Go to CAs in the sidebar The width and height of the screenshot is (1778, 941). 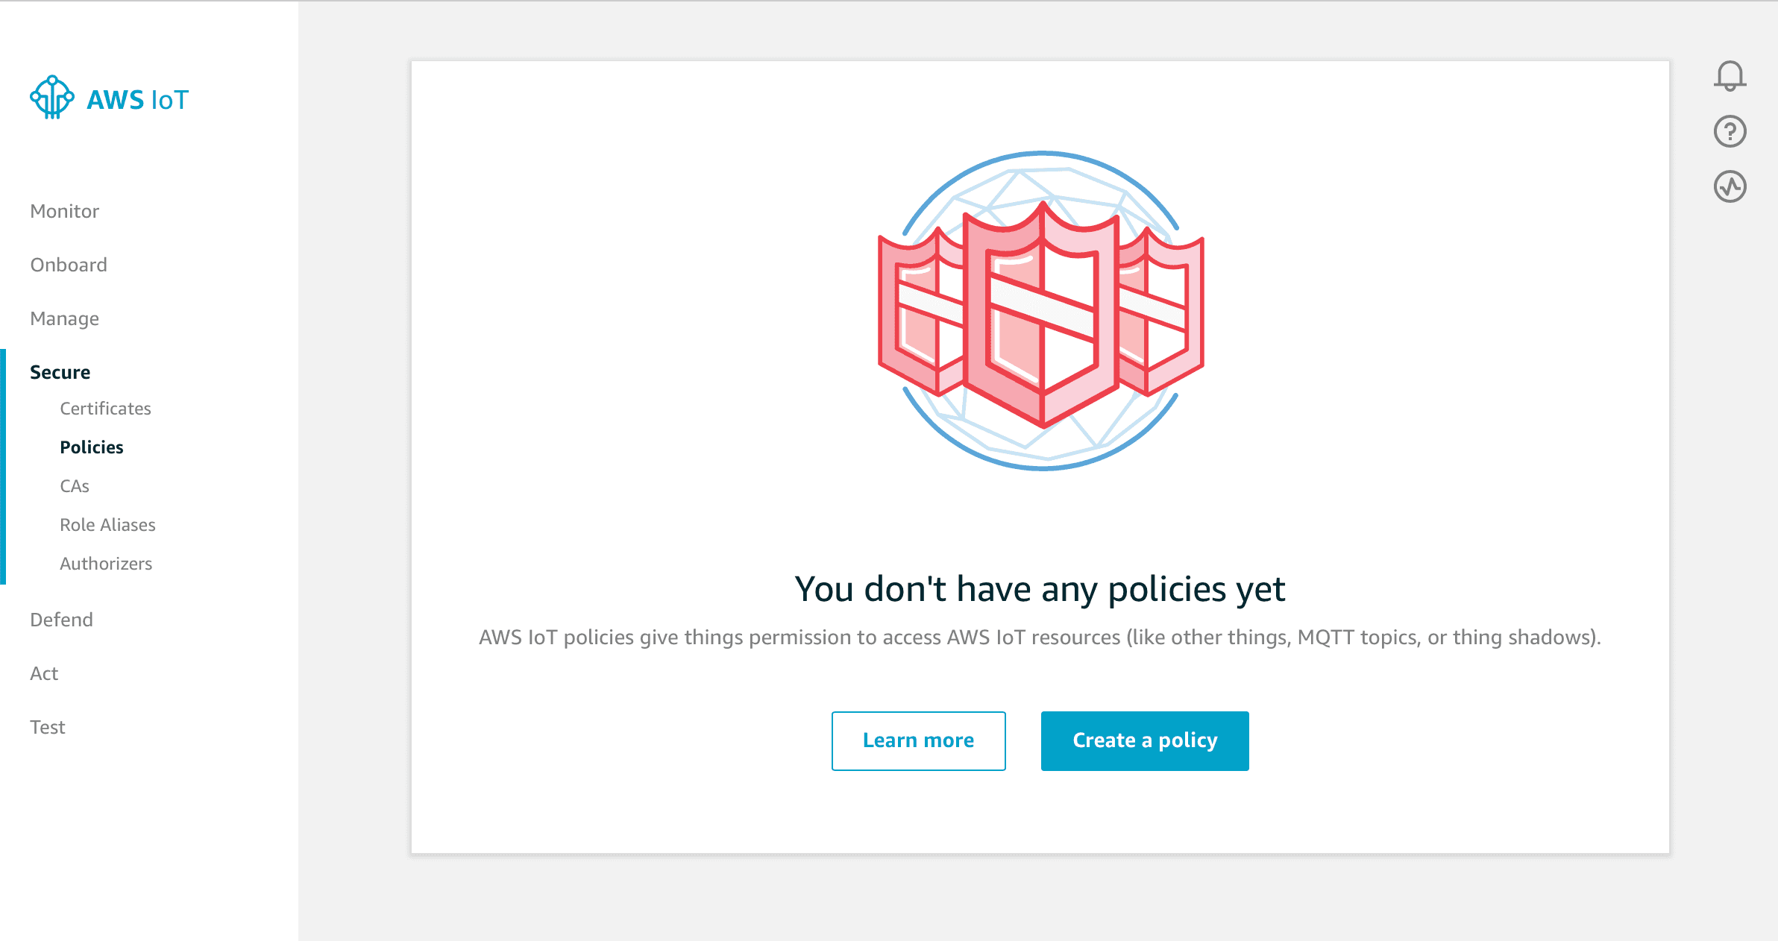75,486
